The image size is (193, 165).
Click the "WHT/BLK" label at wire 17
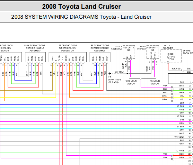pyautogui.click(x=179, y=137)
